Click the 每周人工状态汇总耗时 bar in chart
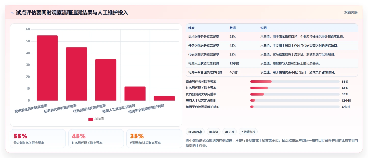 (x=135, y=94)
